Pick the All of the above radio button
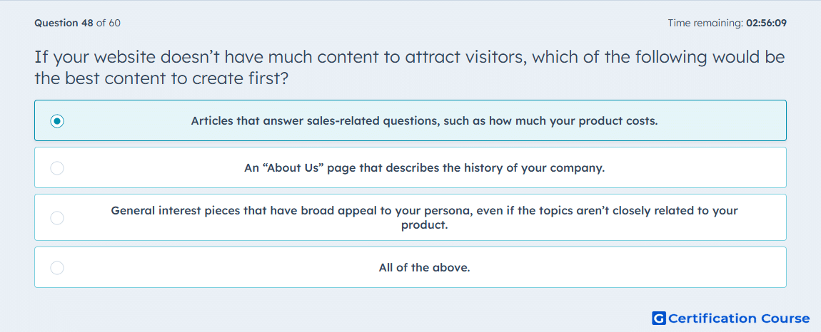This screenshot has height=332, width=821. (57, 268)
